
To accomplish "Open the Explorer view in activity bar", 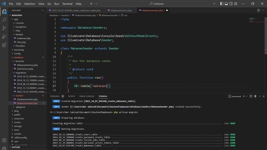I will (4, 12).
